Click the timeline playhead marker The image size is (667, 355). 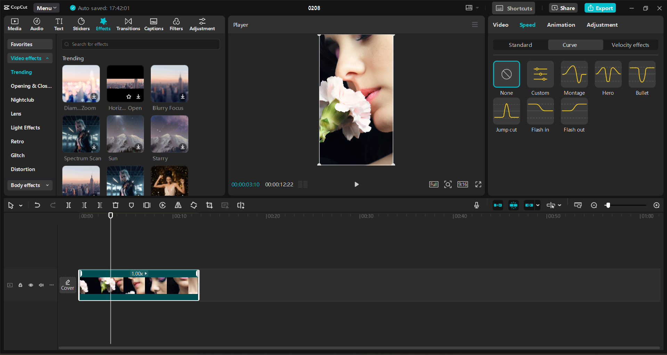point(111,215)
